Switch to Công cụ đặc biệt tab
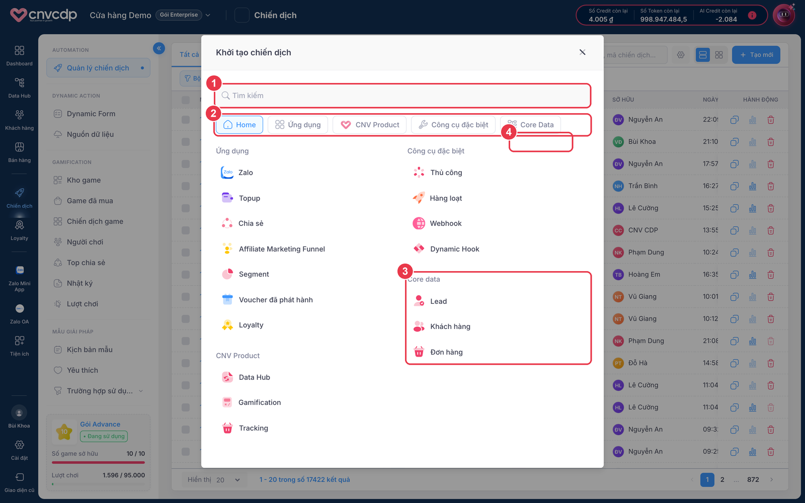Image resolution: width=805 pixels, height=503 pixels. pos(453,125)
